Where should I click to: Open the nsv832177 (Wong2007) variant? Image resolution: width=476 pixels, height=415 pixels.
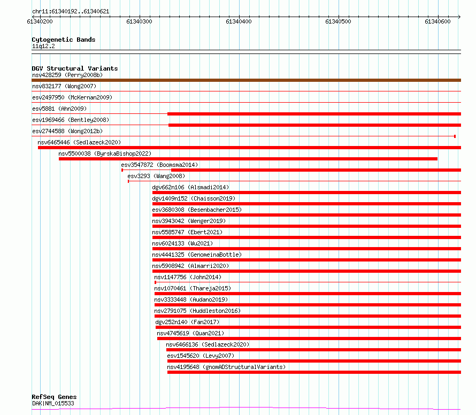[64, 86]
